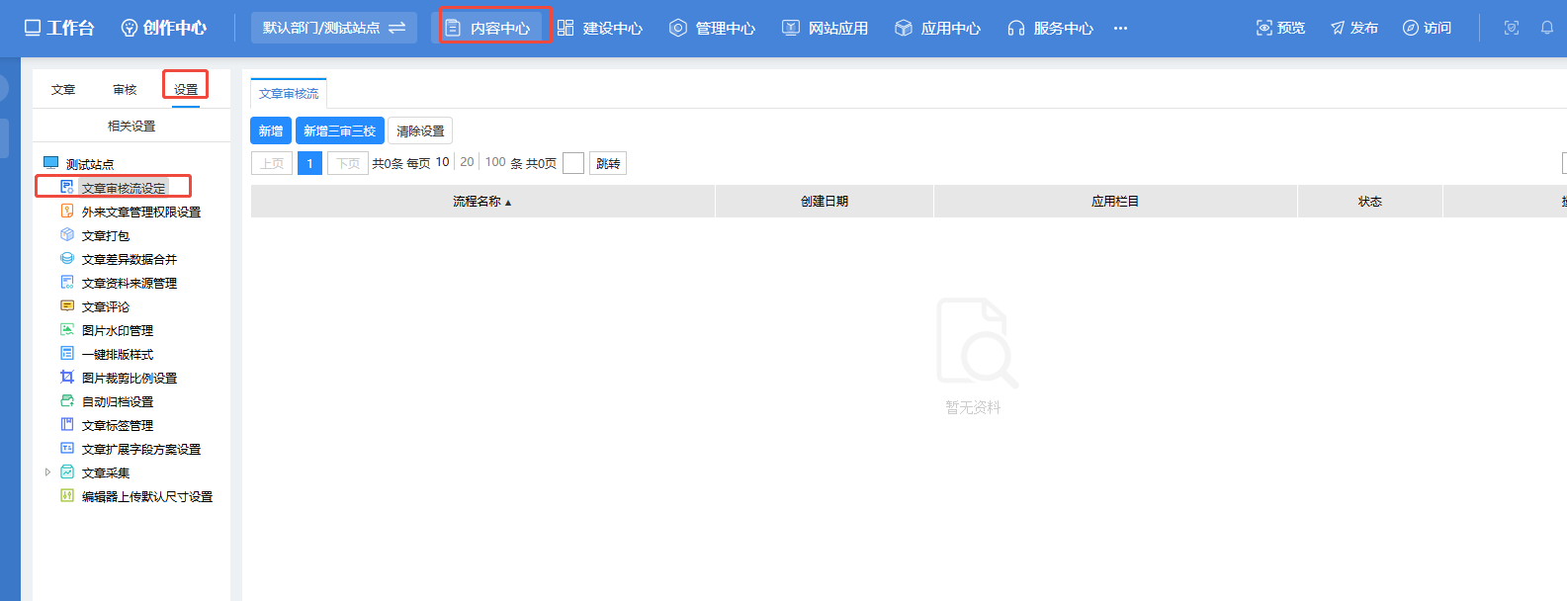The image size is (1567, 601).
Task: Switch to the 审核 tab
Action: point(125,89)
